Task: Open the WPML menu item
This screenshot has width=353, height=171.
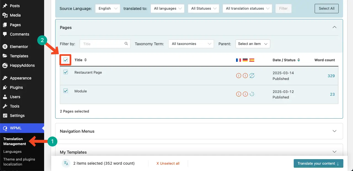Action: point(22,128)
